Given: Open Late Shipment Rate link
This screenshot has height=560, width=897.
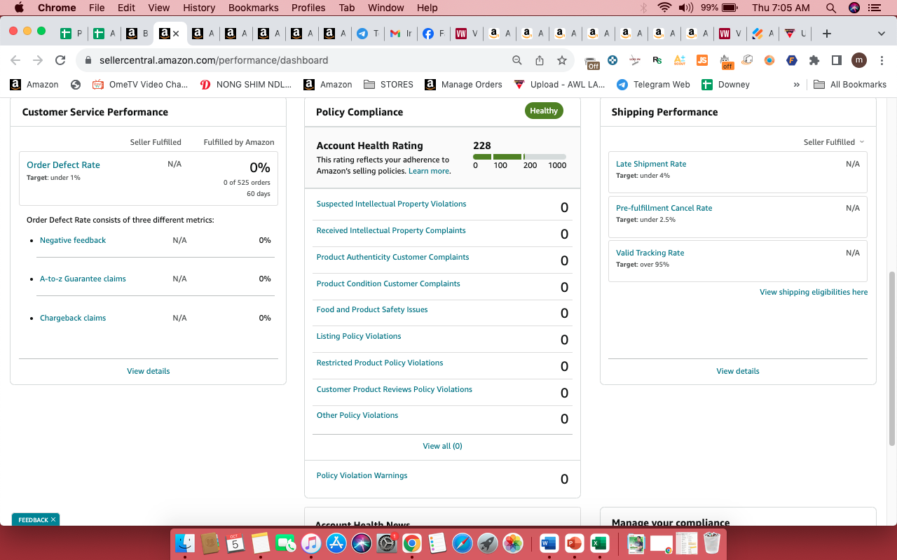Looking at the screenshot, I should [651, 164].
